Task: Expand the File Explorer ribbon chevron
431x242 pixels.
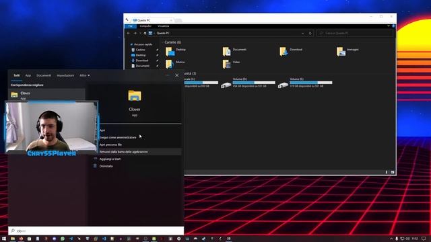Action: (389, 26)
